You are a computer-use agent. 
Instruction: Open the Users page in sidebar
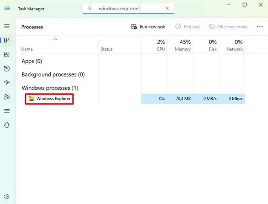pos(7,97)
